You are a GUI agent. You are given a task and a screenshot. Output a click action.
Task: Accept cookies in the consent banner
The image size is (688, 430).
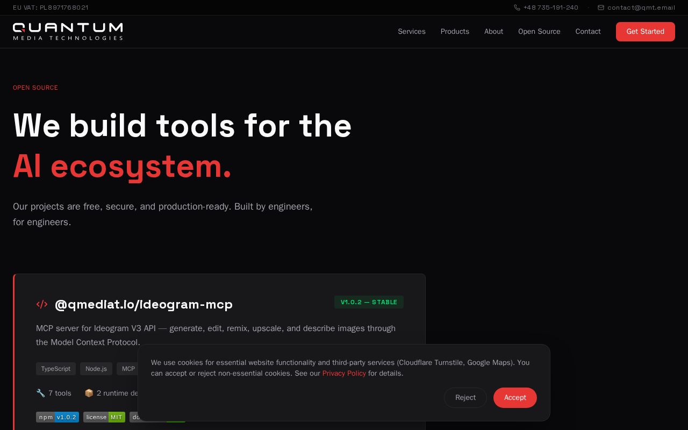point(515,398)
